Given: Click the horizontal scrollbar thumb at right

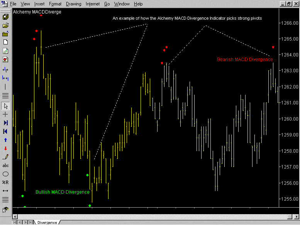Looking at the screenshot, I should 290,217.
